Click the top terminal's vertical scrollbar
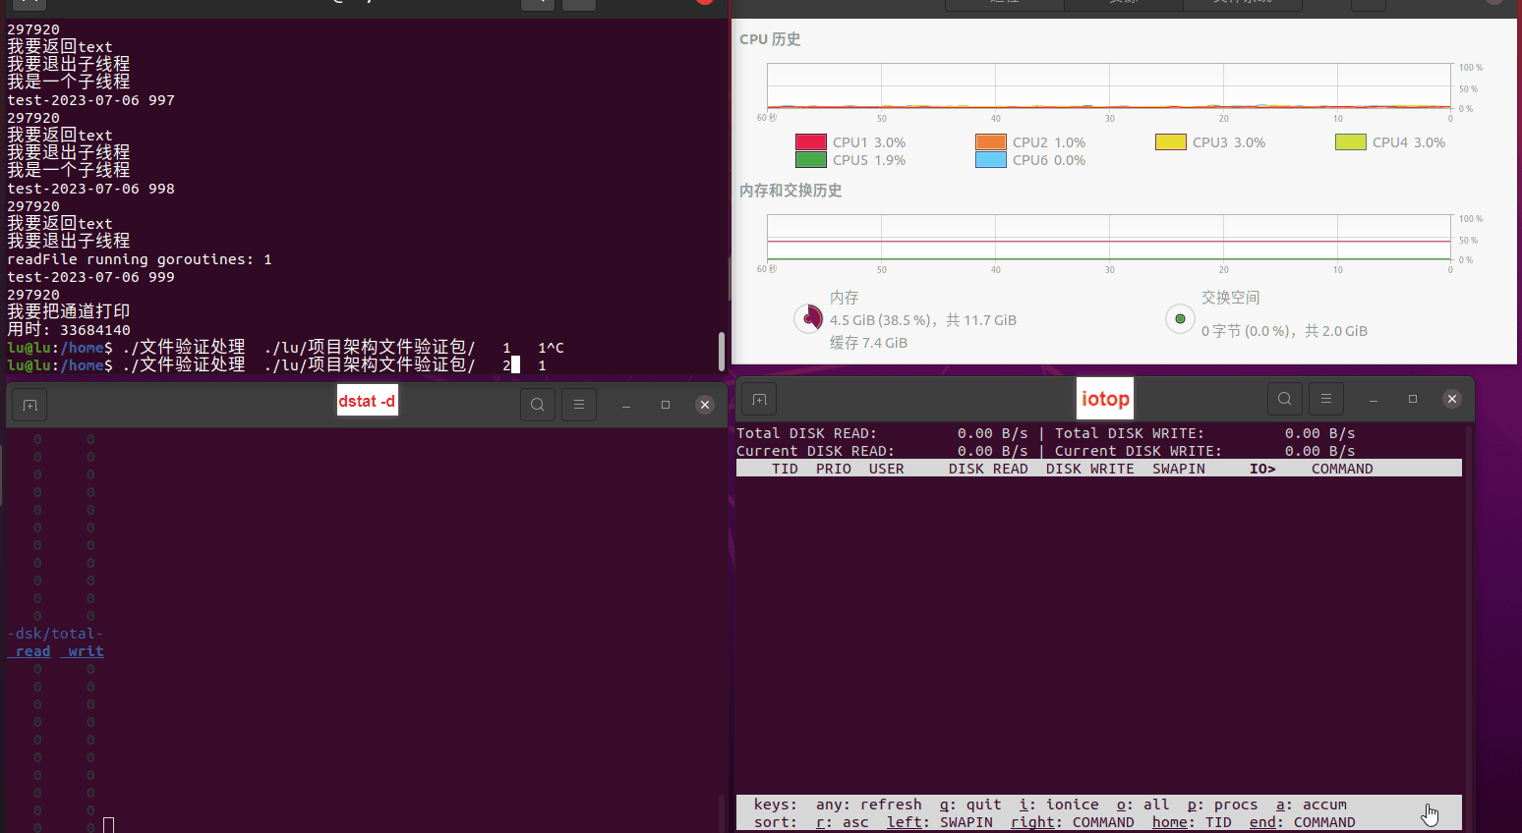The width and height of the screenshot is (1522, 833). click(x=722, y=349)
